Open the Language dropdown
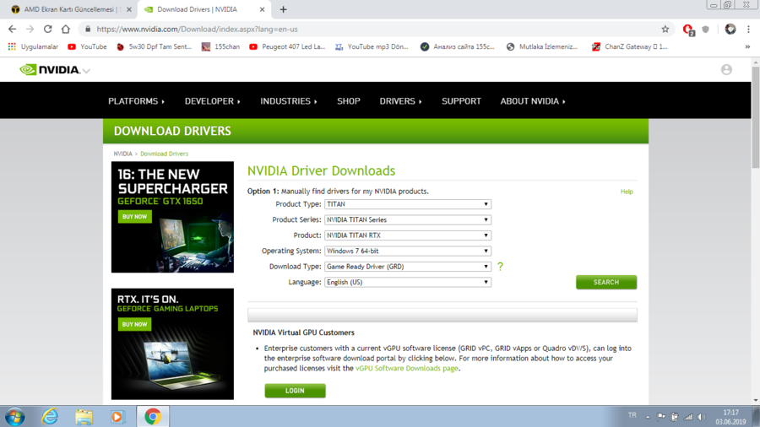Screen dimensions: 760x427 (408, 282)
